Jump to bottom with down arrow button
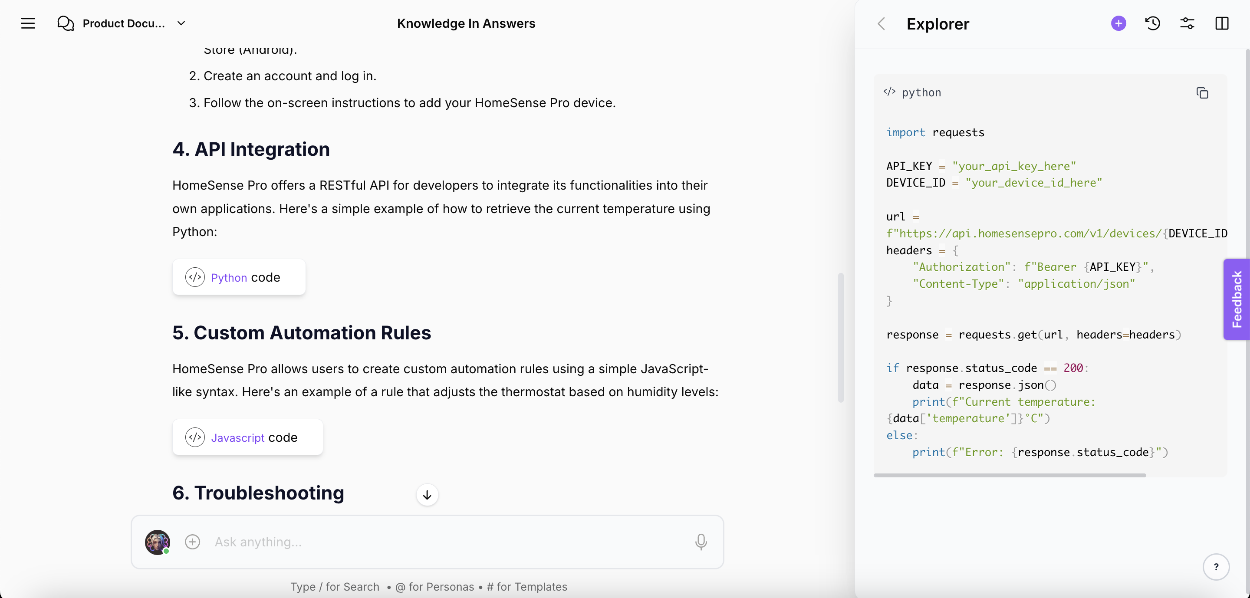Image resolution: width=1250 pixels, height=598 pixels. 427,495
